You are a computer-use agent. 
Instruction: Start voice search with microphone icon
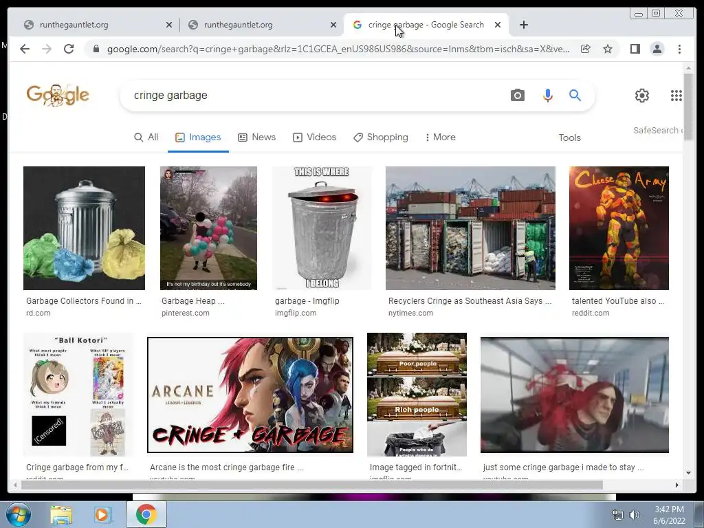pyautogui.click(x=547, y=95)
